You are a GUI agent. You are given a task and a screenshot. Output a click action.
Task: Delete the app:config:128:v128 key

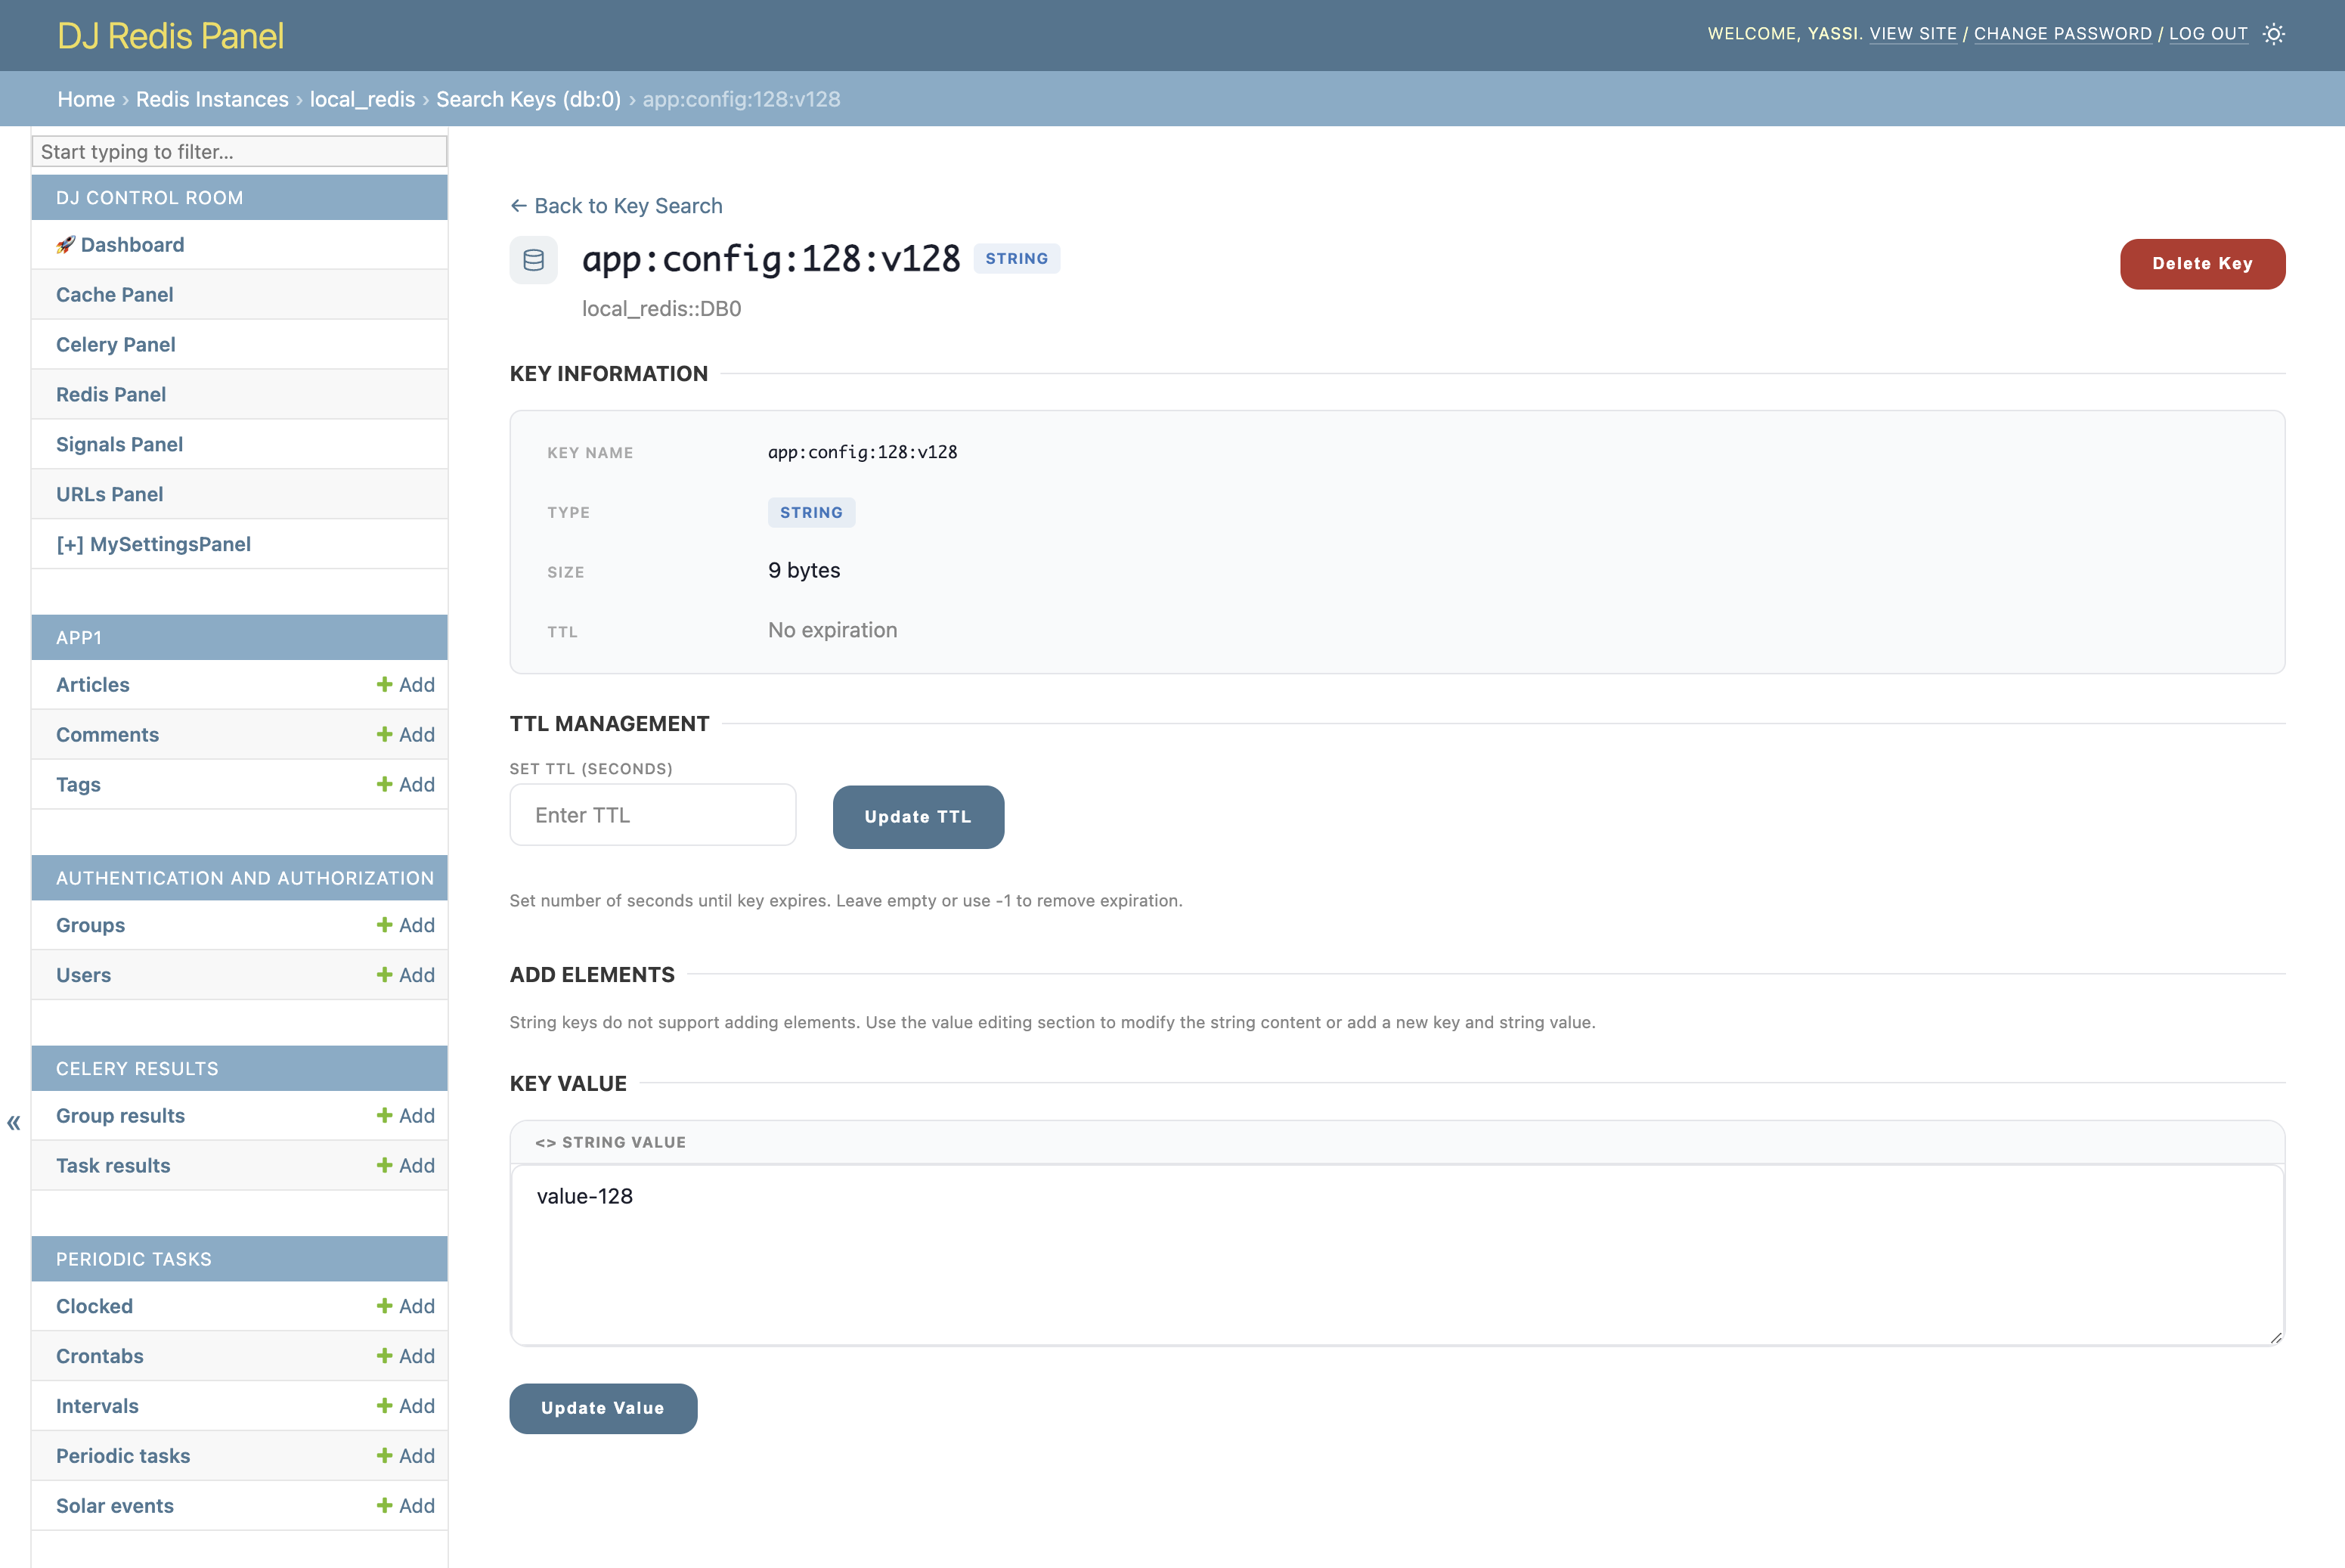pyautogui.click(x=2202, y=264)
